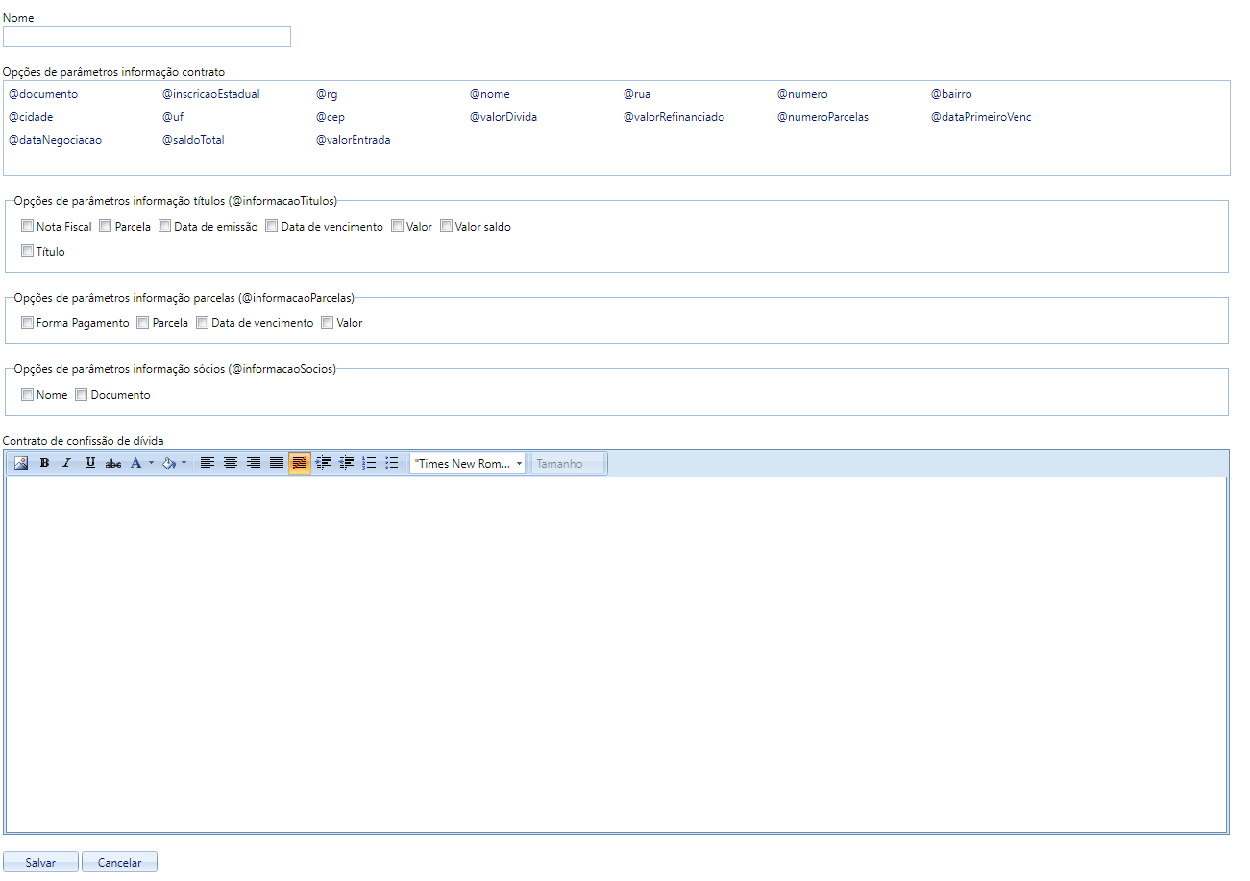Open font color dropdown arrow
Viewport: 1250px width, 881px height.
pyautogui.click(x=151, y=463)
